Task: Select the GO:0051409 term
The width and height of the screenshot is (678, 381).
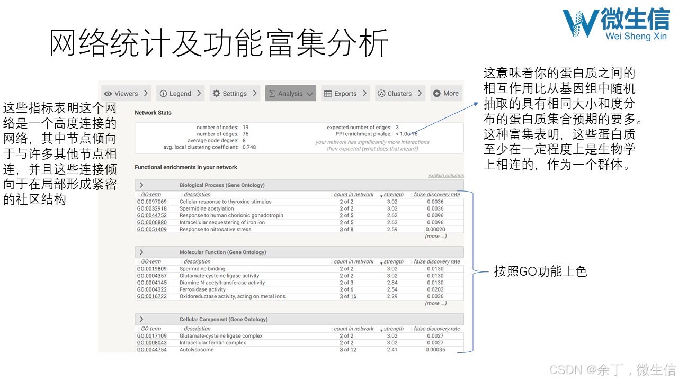Action: tap(152, 229)
